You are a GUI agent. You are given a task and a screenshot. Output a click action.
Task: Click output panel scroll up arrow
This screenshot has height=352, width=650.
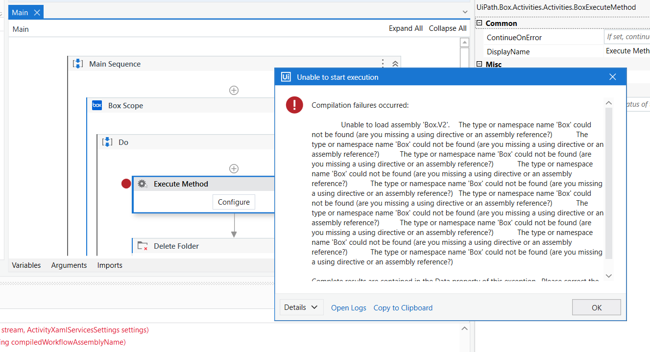pos(464,329)
